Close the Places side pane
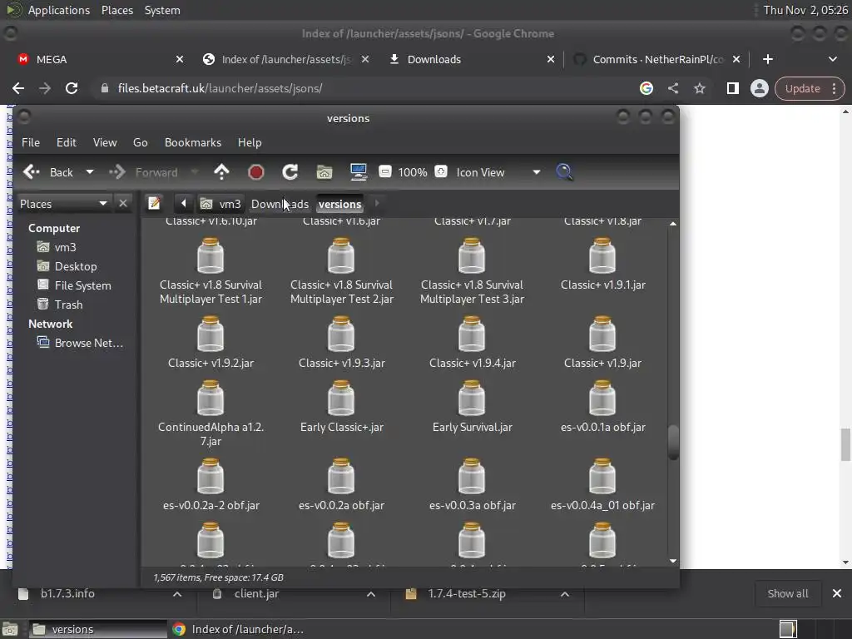 point(123,203)
